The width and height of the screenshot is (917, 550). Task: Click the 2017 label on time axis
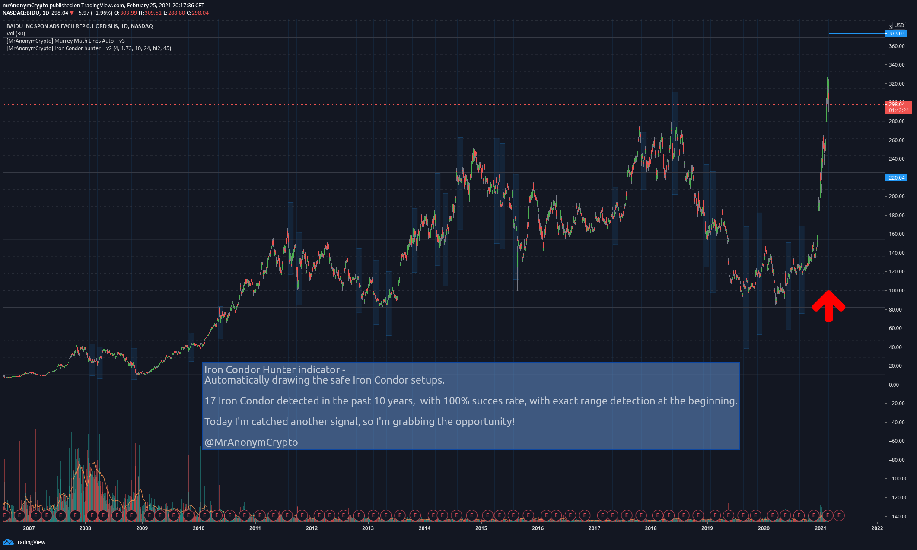(594, 528)
